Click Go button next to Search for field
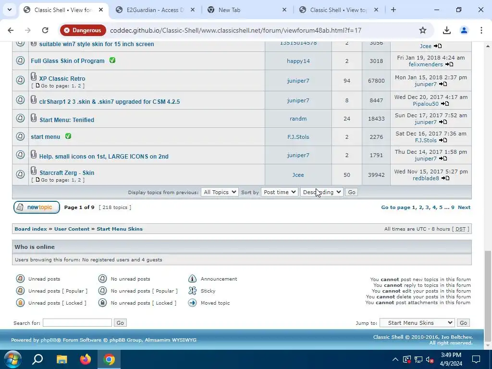 pos(120,322)
